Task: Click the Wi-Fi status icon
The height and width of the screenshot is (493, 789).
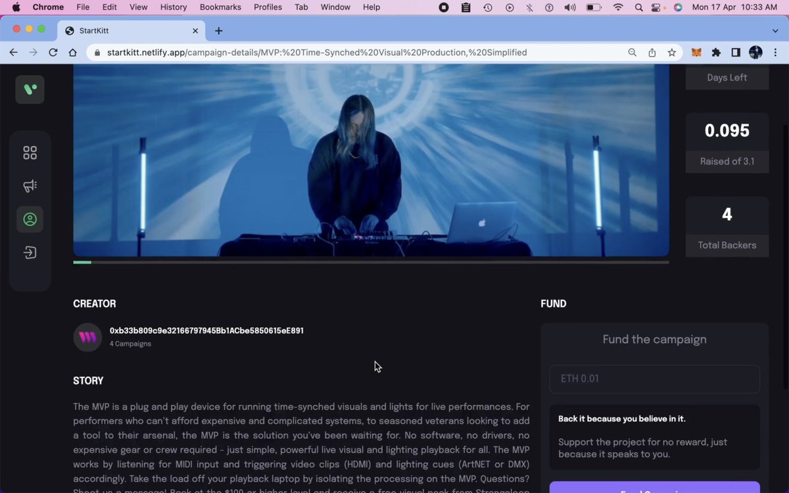Action: point(617,7)
